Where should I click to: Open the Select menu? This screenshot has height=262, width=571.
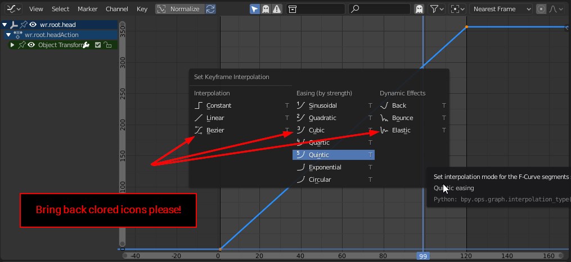pos(60,9)
